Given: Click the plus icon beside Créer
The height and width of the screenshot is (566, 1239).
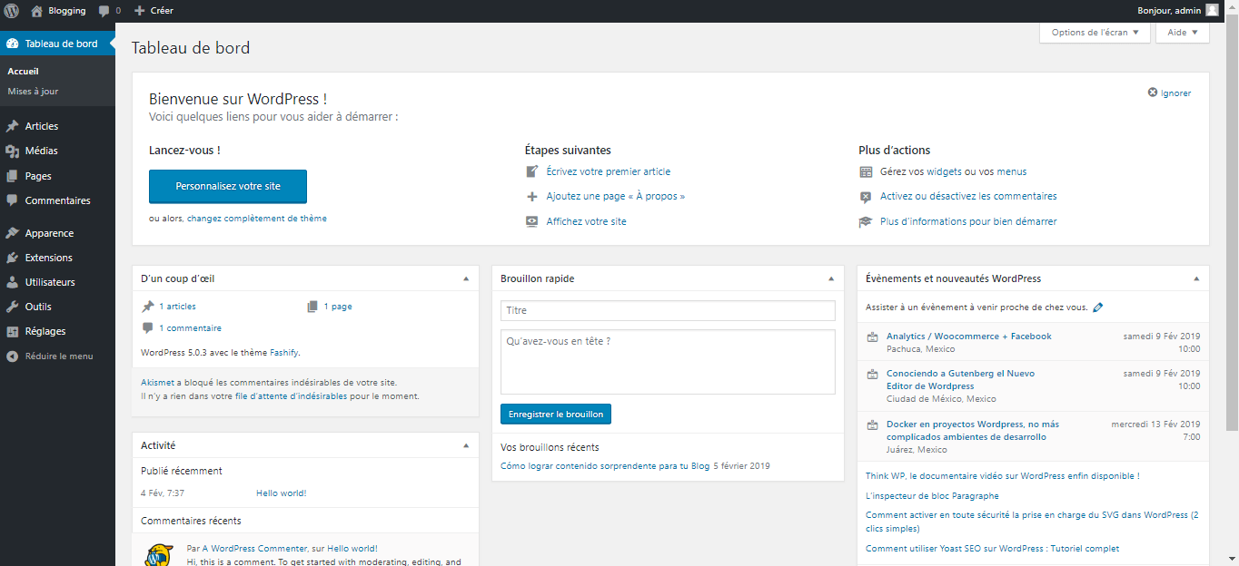Looking at the screenshot, I should pos(139,11).
